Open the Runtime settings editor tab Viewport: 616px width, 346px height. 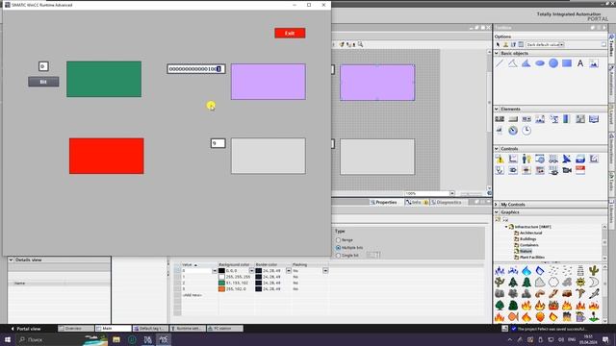(188, 329)
